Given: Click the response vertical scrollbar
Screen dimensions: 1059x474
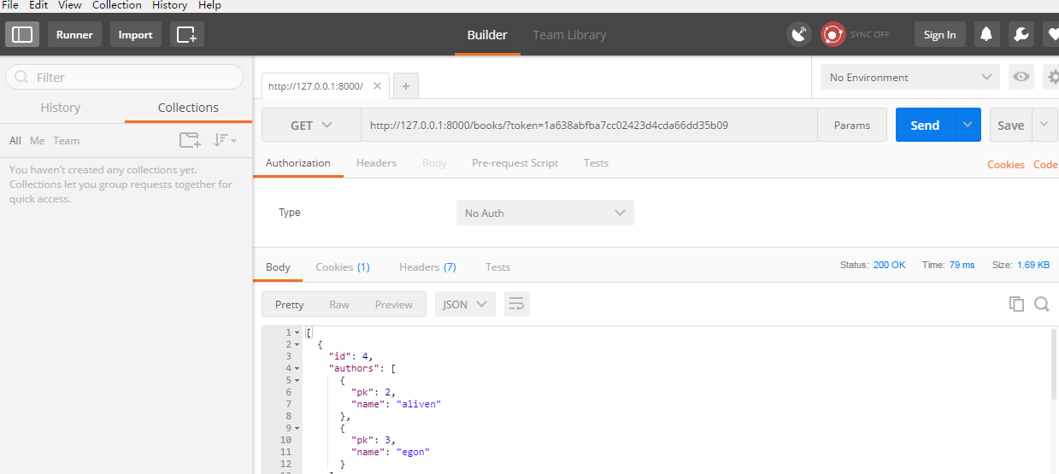Looking at the screenshot, I should pos(1053,365).
